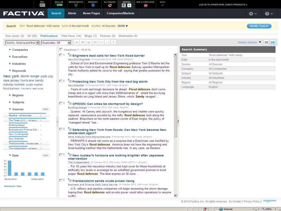Viewport: 281px width, 211px height.
Task: Click the Modify Search button
Action: (x=259, y=26)
